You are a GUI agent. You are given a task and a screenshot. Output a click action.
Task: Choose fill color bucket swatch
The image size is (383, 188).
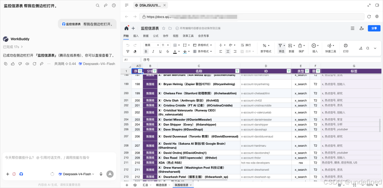coord(185,51)
